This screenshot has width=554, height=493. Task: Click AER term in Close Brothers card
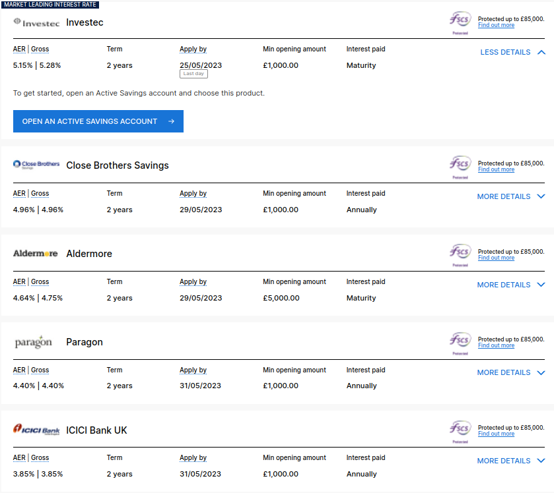click(x=19, y=193)
